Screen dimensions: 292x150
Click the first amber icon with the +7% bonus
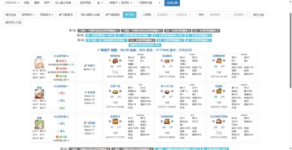pos(57,61)
